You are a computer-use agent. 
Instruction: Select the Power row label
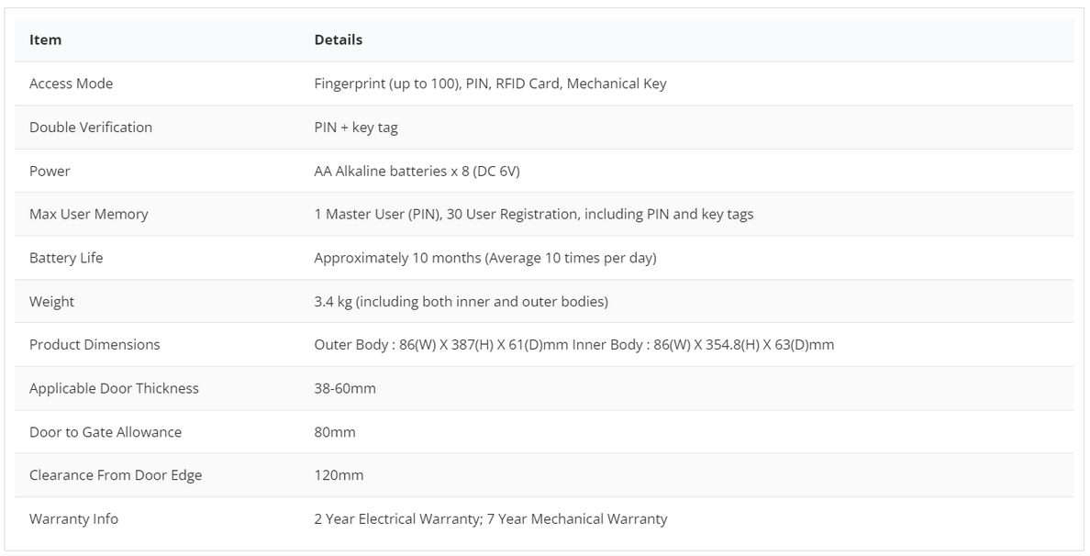tap(50, 171)
